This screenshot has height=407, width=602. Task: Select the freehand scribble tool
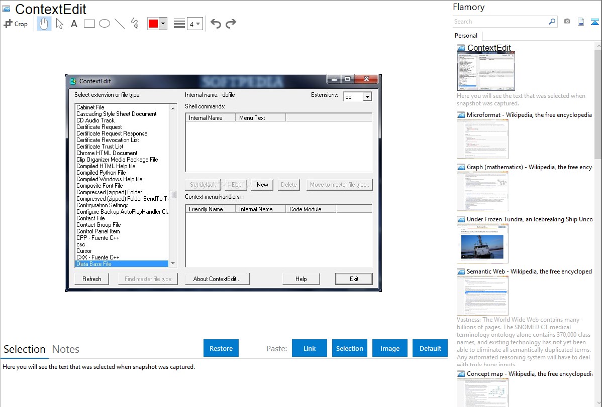click(135, 24)
